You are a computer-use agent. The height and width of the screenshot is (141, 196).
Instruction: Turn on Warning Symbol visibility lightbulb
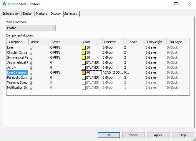[31, 83]
